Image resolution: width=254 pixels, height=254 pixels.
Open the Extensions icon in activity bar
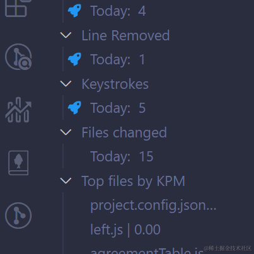(18, 8)
